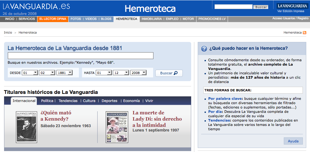Open the HASTA month dropdown showing 12
This screenshot has height=152, width=310.
[x=121, y=73]
